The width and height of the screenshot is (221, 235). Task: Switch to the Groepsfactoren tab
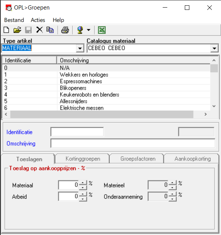coord(138,159)
